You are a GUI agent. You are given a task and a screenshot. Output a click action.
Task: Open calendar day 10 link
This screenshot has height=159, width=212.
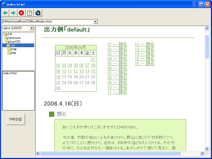click(x=64, y=71)
